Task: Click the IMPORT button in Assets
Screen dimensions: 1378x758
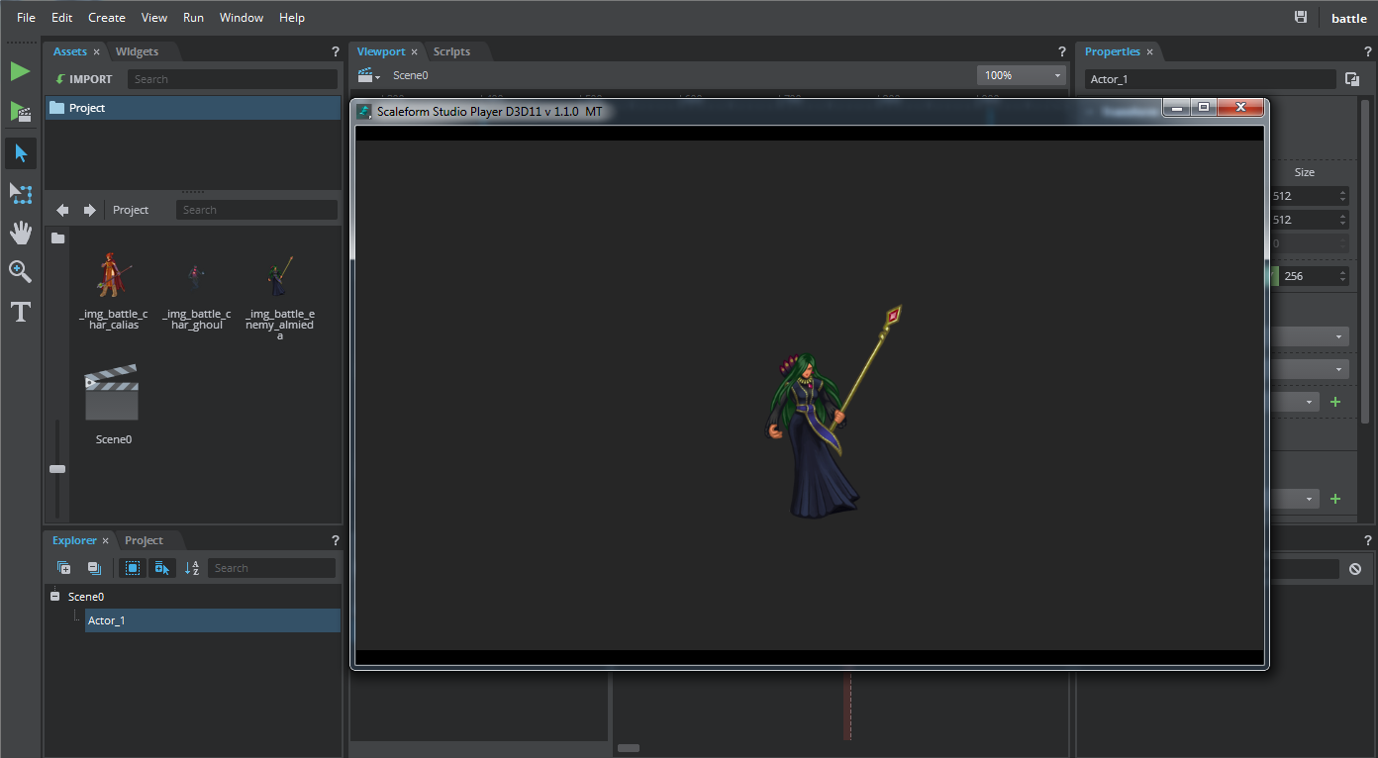Action: click(84, 79)
